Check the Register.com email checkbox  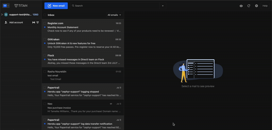click(x=45, y=23)
